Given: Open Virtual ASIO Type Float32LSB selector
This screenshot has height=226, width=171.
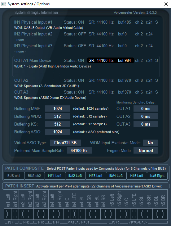Looking at the screenshot, I should pos(65,143).
